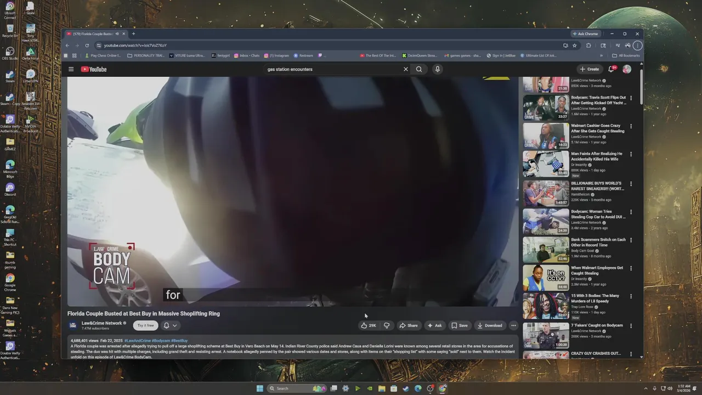Open Walmart Cashier Goes Crazy thumbnail

546,136
